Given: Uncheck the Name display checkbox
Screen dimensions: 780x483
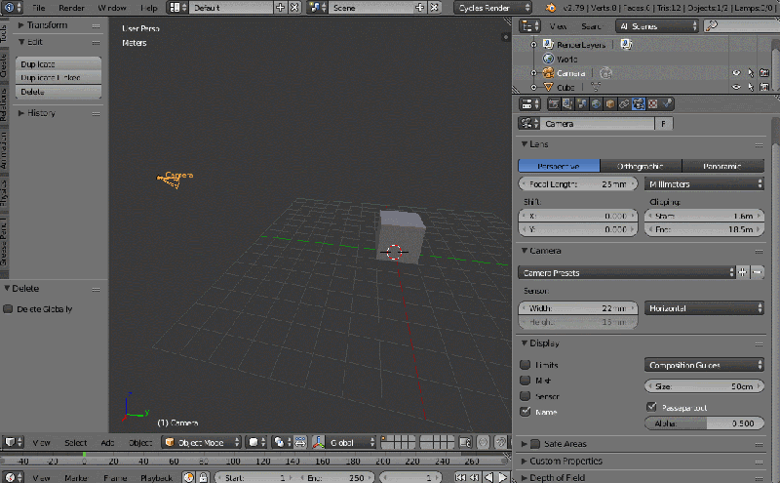Looking at the screenshot, I should tap(525, 412).
